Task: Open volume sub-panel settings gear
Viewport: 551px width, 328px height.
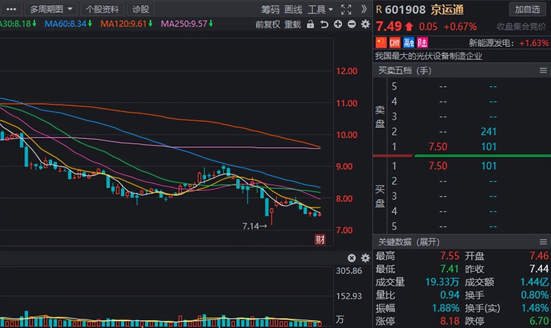Action: pos(365,258)
